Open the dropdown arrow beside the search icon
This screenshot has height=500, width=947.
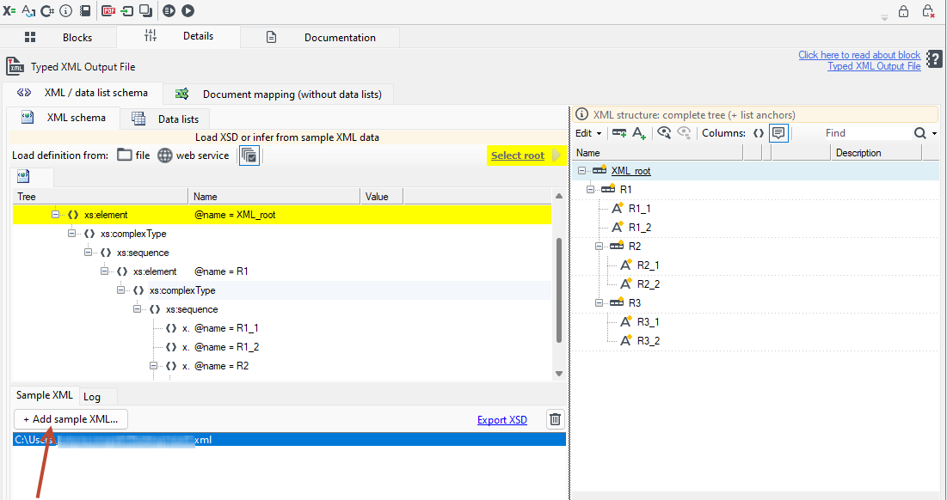[934, 133]
